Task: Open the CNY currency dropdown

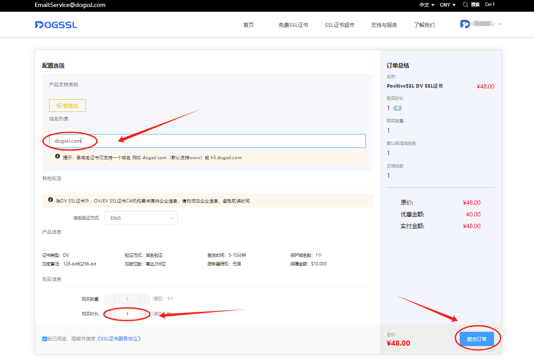Action: coord(448,5)
